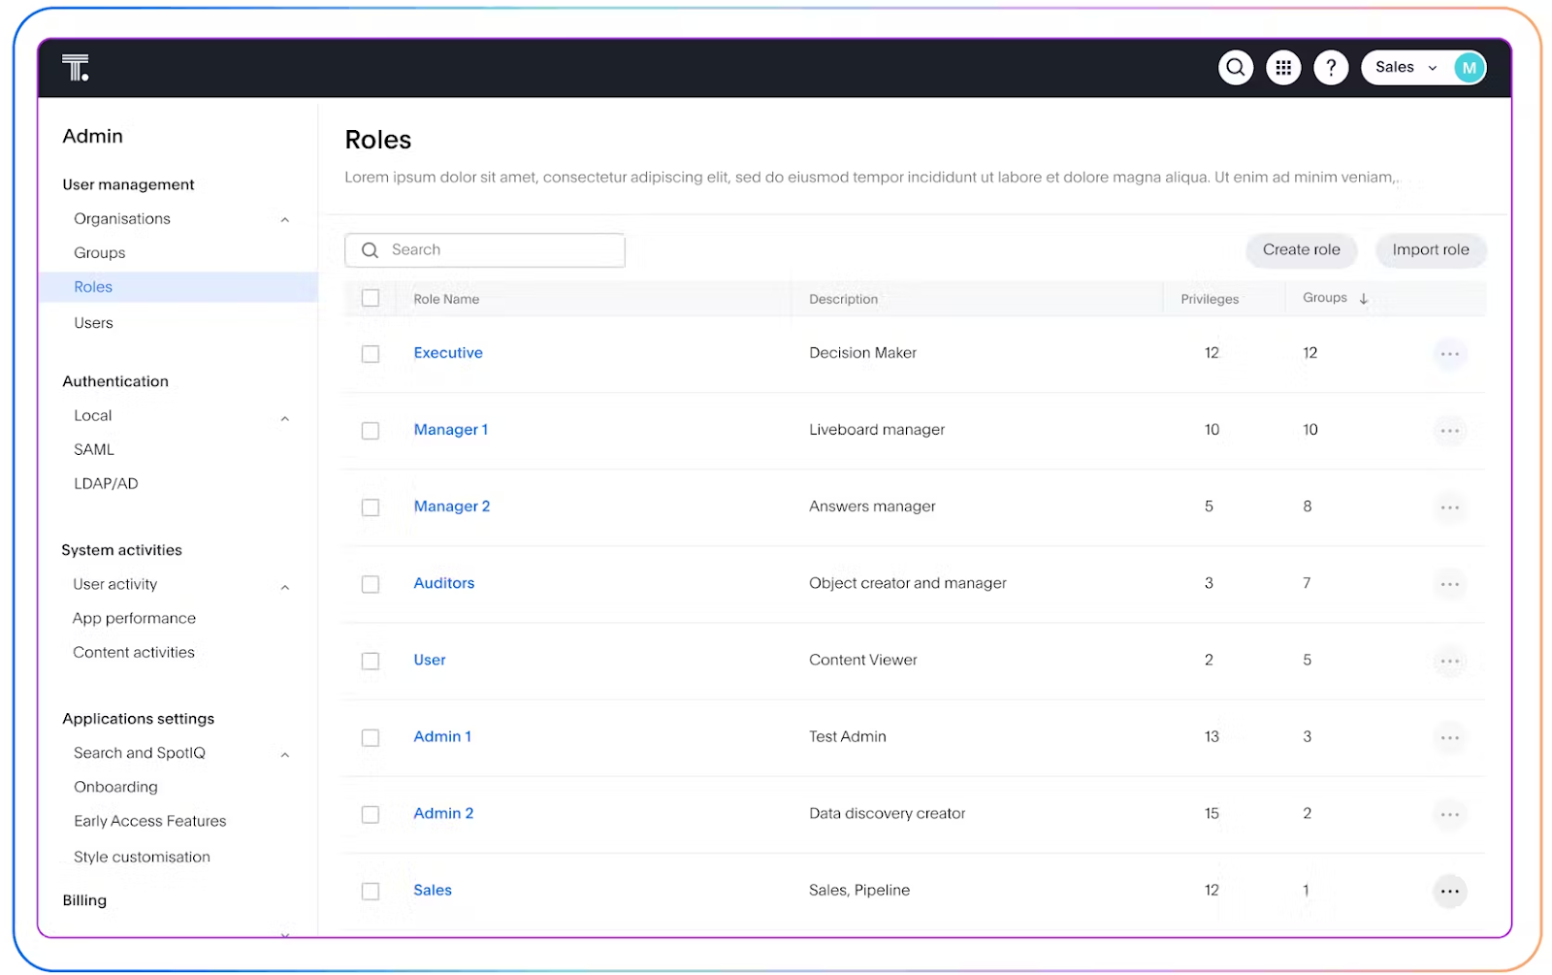Open more options for Manager 2 role
The image size is (1552, 975).
(x=1449, y=507)
